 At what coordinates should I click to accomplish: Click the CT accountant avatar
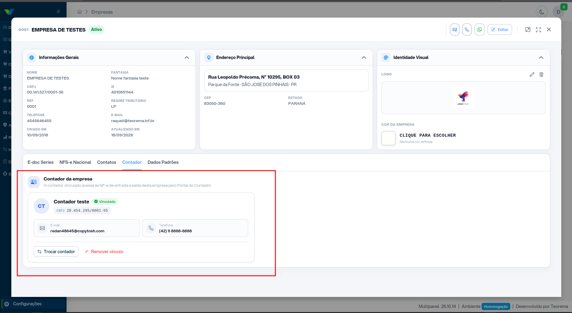pyautogui.click(x=41, y=206)
